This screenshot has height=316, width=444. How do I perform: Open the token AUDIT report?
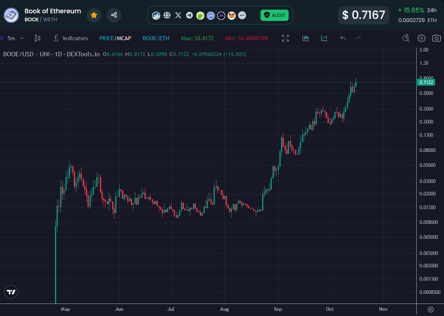[x=274, y=15]
